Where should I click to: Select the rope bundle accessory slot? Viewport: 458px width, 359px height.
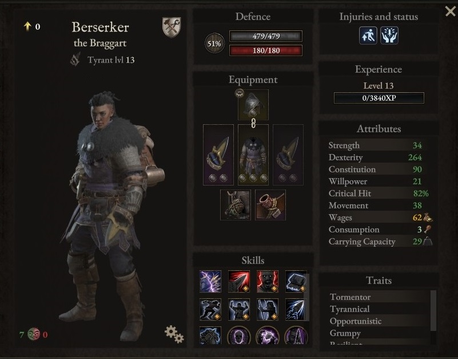pyautogui.click(x=236, y=205)
